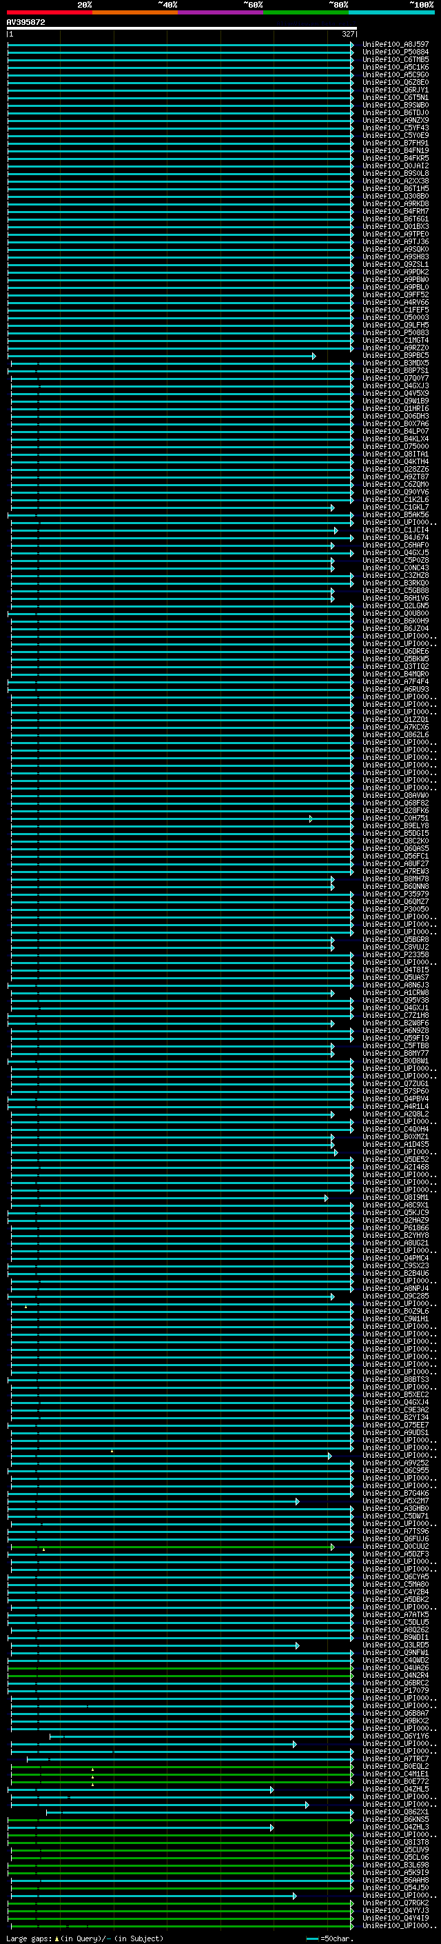
Task: Select the UniRef100_Q9W1B9 label
Action: tap(396, 401)
